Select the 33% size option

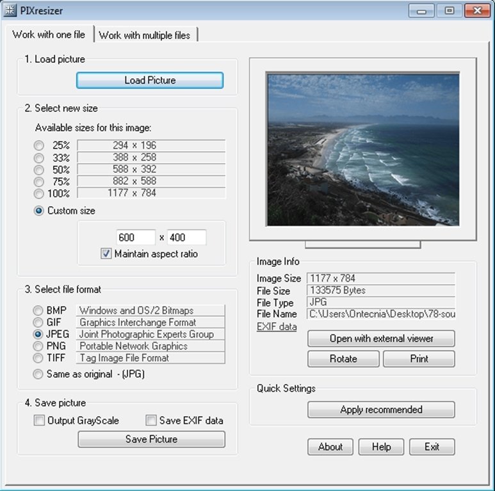pos(39,157)
